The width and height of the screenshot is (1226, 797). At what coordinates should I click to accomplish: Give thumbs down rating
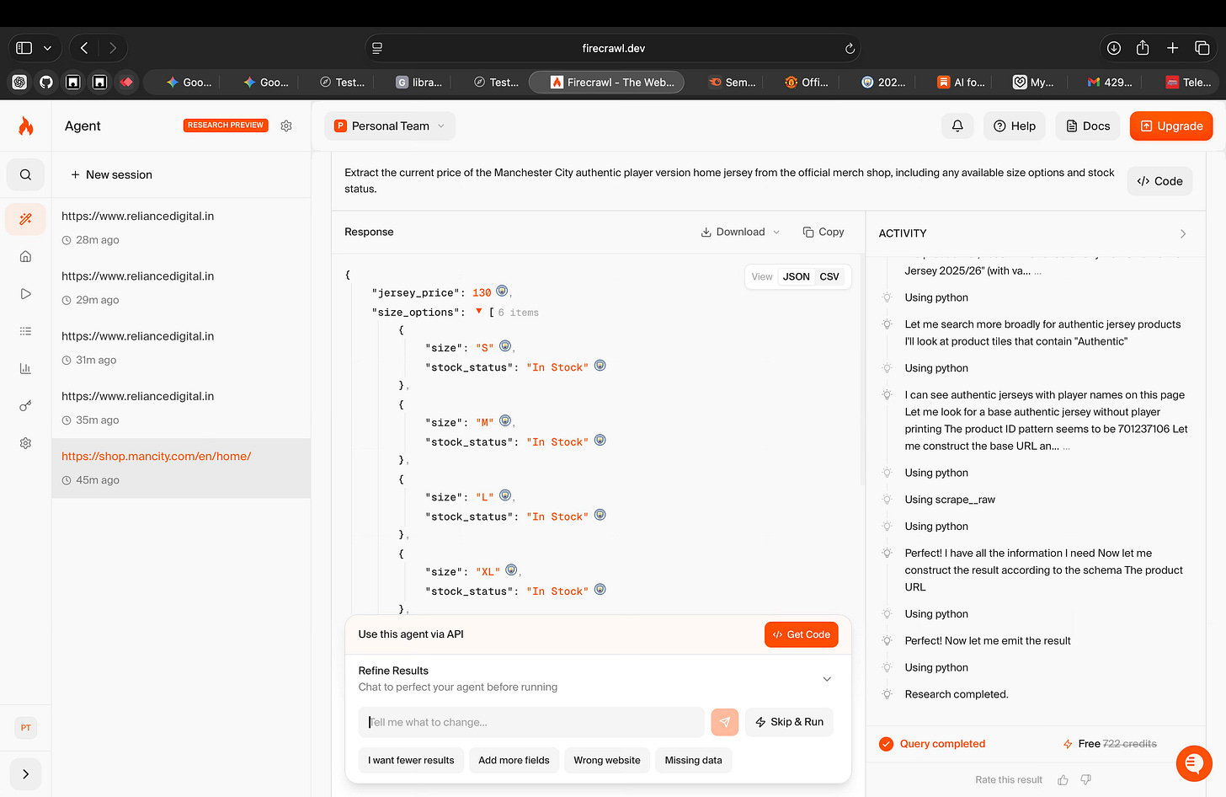coord(1086,780)
